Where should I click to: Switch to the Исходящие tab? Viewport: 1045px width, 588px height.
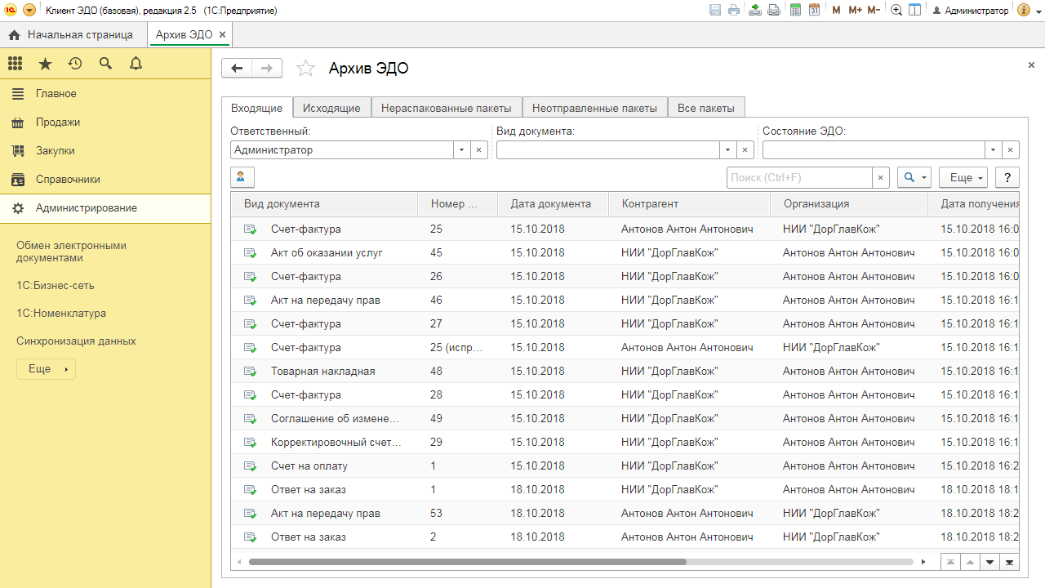[331, 108]
